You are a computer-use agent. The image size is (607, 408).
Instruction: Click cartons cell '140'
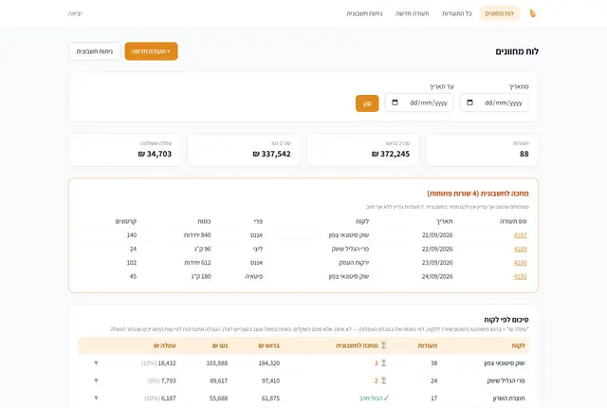point(132,235)
